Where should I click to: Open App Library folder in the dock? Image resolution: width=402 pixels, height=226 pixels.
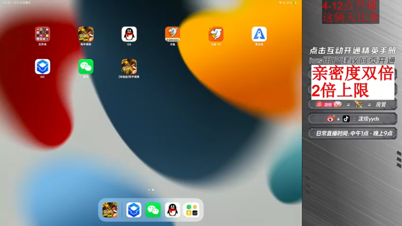[192, 210]
